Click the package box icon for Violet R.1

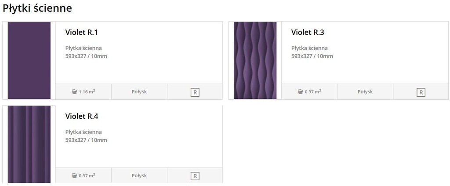75,92
